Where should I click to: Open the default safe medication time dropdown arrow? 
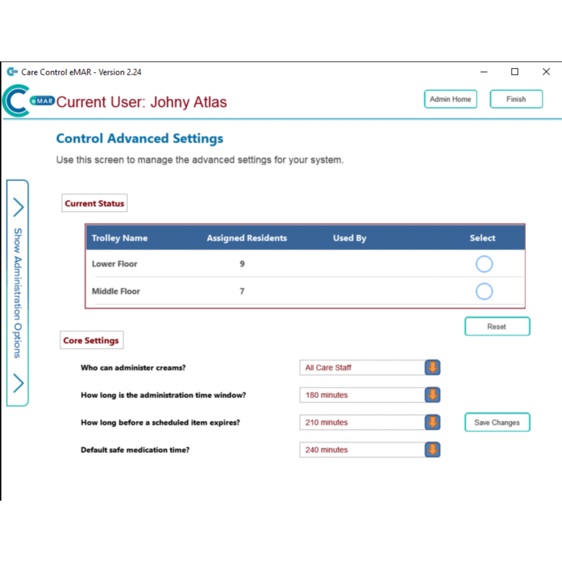tap(432, 450)
